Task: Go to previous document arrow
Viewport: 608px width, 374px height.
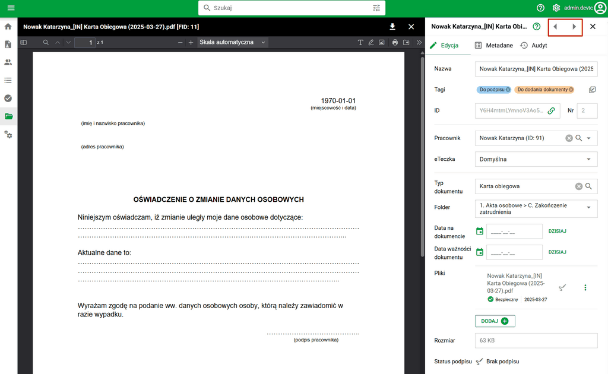Action: click(555, 27)
